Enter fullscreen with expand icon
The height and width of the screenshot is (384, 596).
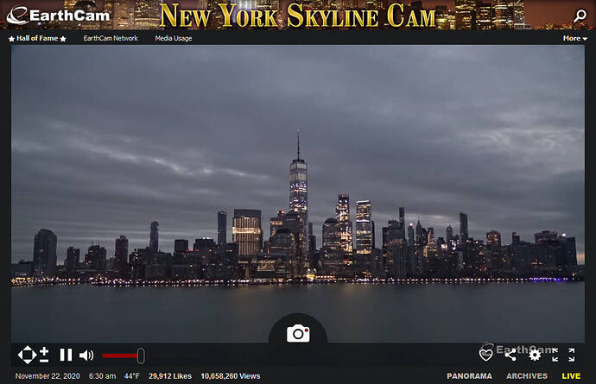(572, 355)
